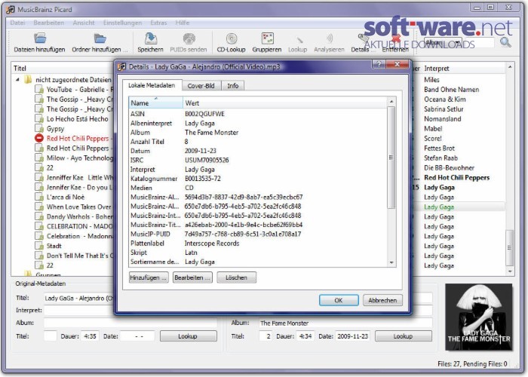
Task: Click the Lady Gaga Fame Monster cover thumbnail
Action: point(478,317)
